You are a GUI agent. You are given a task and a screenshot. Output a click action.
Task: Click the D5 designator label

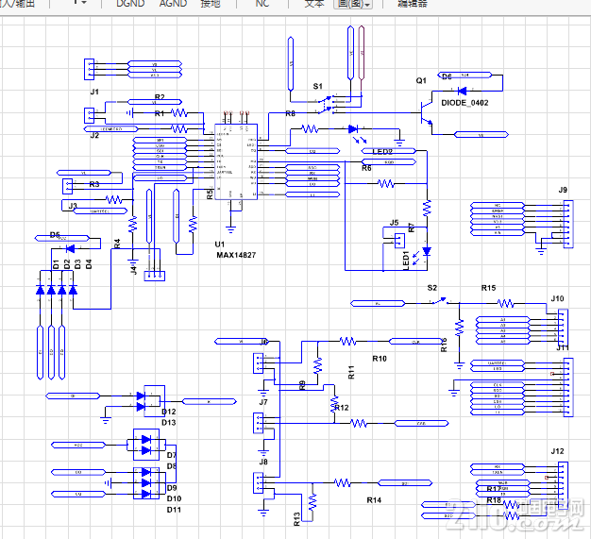tap(55, 235)
